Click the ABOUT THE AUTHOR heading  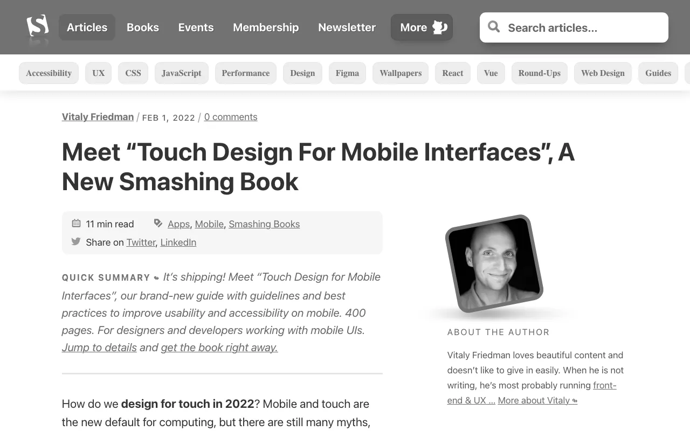pyautogui.click(x=499, y=332)
